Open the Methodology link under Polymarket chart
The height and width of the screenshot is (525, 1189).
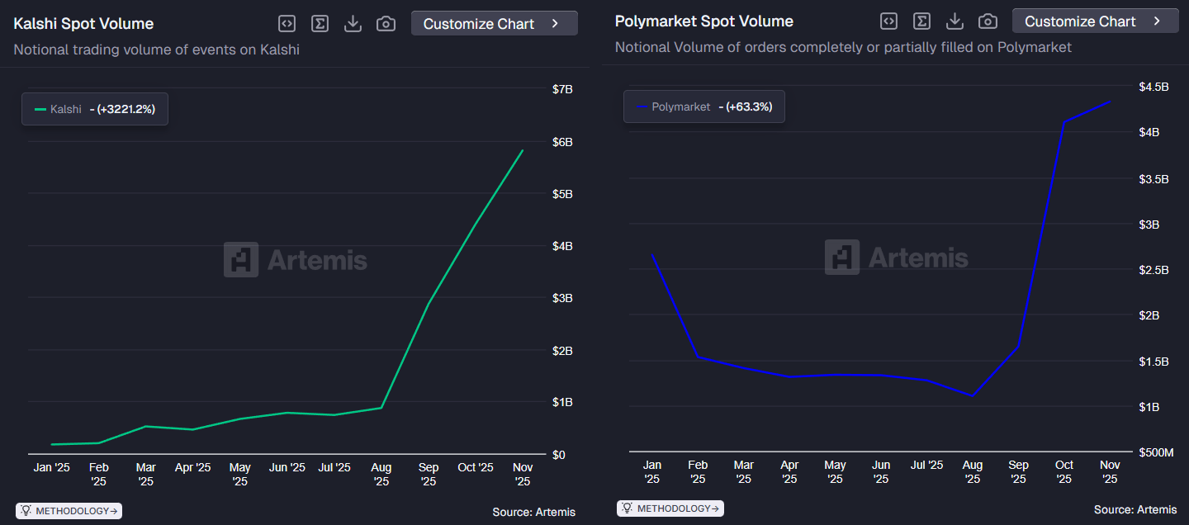pyautogui.click(x=670, y=508)
